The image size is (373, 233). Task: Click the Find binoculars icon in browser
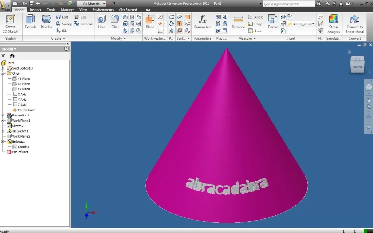[12, 55]
